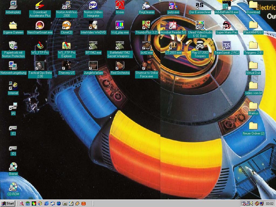The width and height of the screenshot is (276, 207).
Task: Open Red Orchestra shortcut
Action: tap(120, 68)
